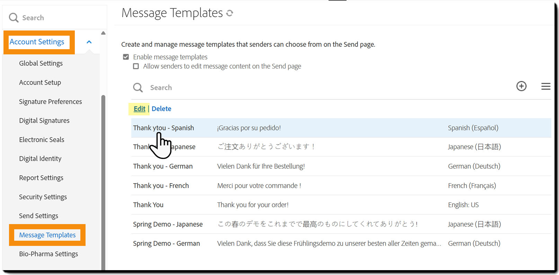This screenshot has width=559, height=275.
Task: Check Allow senders to edit message content
Action: click(x=136, y=66)
